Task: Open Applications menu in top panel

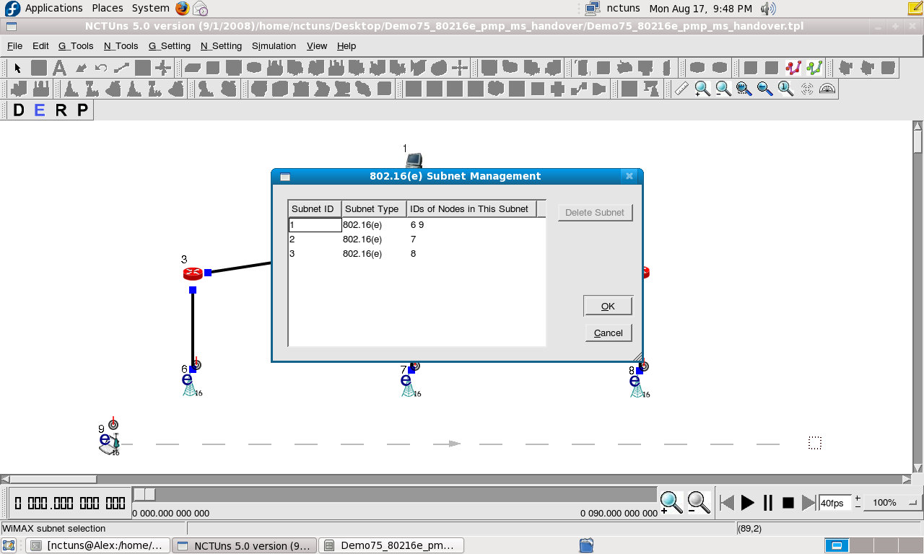Action: pos(54,8)
